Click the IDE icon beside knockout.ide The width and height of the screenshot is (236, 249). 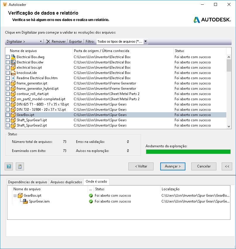pos(13,72)
